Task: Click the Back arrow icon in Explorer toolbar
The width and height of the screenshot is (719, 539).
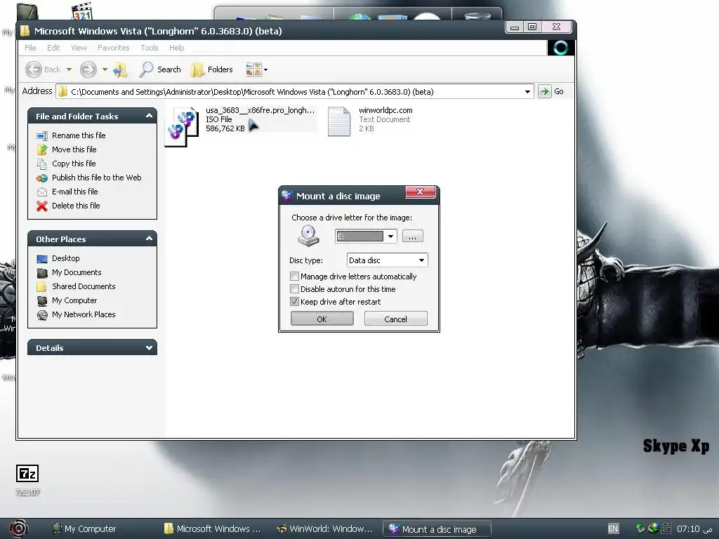Action: pyautogui.click(x=34, y=69)
